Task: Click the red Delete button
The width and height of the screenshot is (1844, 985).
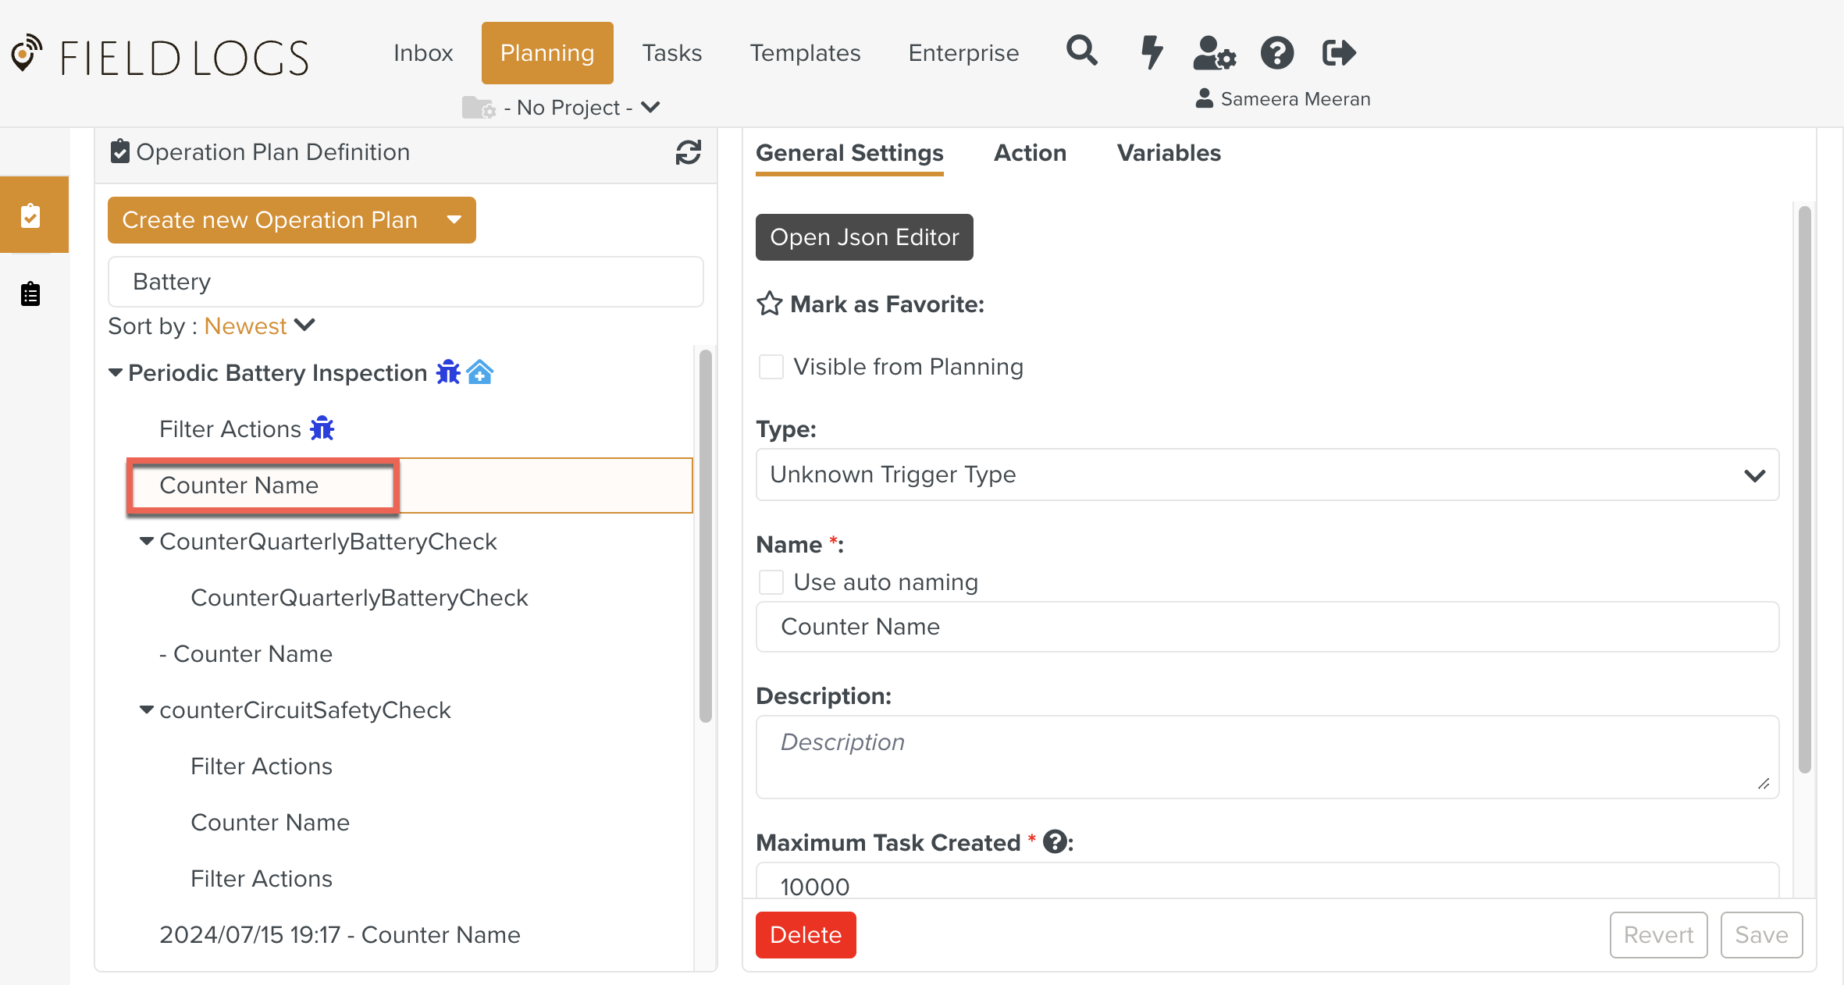Action: point(805,935)
